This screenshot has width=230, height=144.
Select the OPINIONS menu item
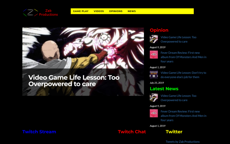pos(116,11)
